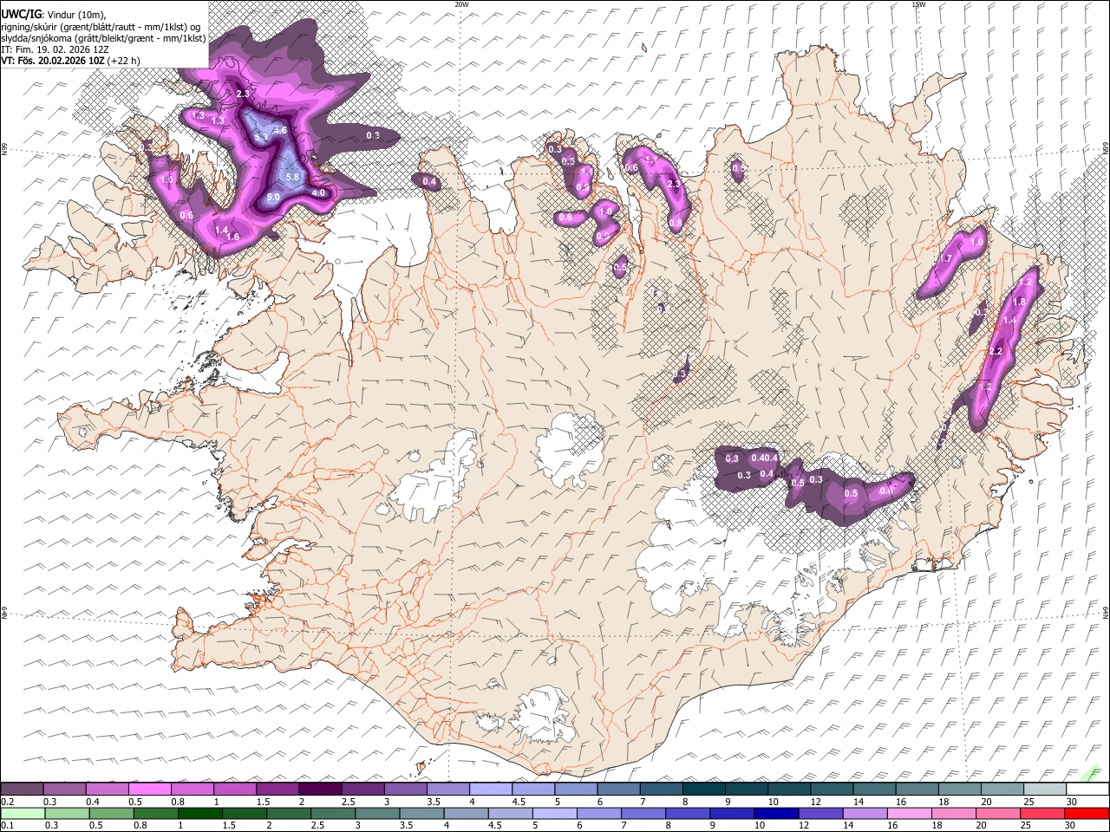Select the pale green 0.1 rain legend swatch

click(x=23, y=814)
